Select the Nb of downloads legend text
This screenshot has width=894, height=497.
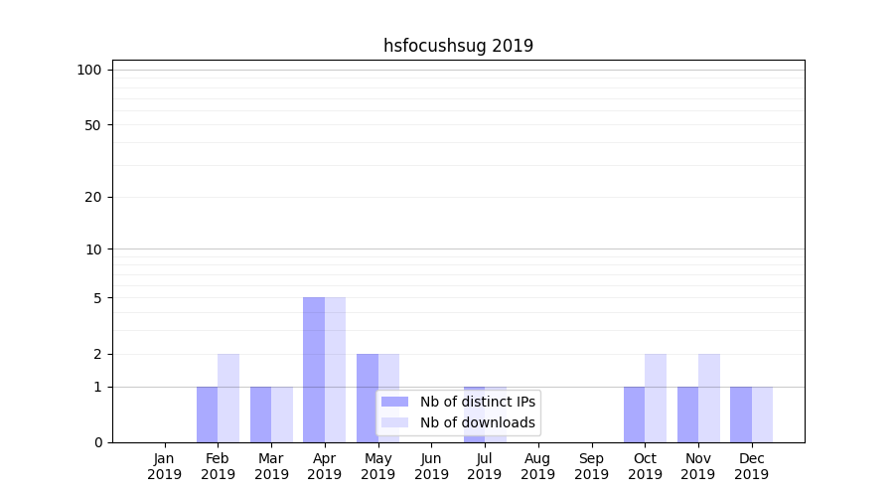478,422
